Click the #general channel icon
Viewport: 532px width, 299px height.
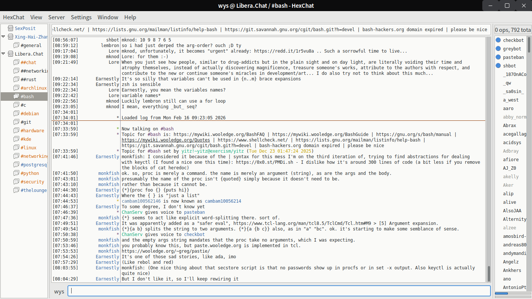click(x=16, y=45)
